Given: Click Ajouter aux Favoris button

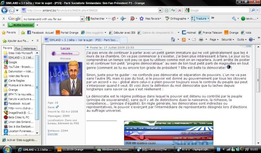Looking at the screenshot, I should click(16, 41).
